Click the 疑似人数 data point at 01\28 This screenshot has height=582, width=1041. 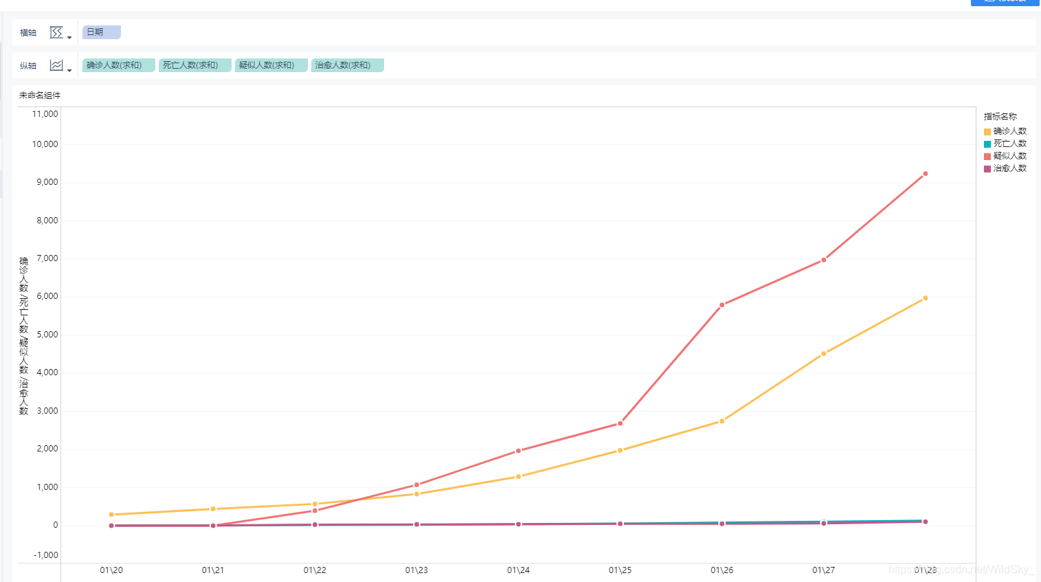tap(926, 174)
